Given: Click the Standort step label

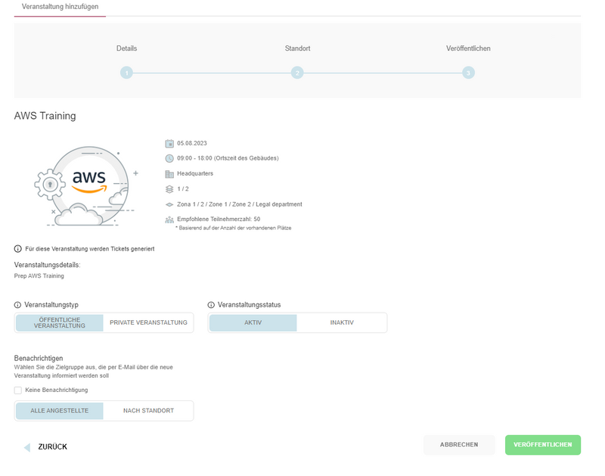Looking at the screenshot, I should 297,48.
